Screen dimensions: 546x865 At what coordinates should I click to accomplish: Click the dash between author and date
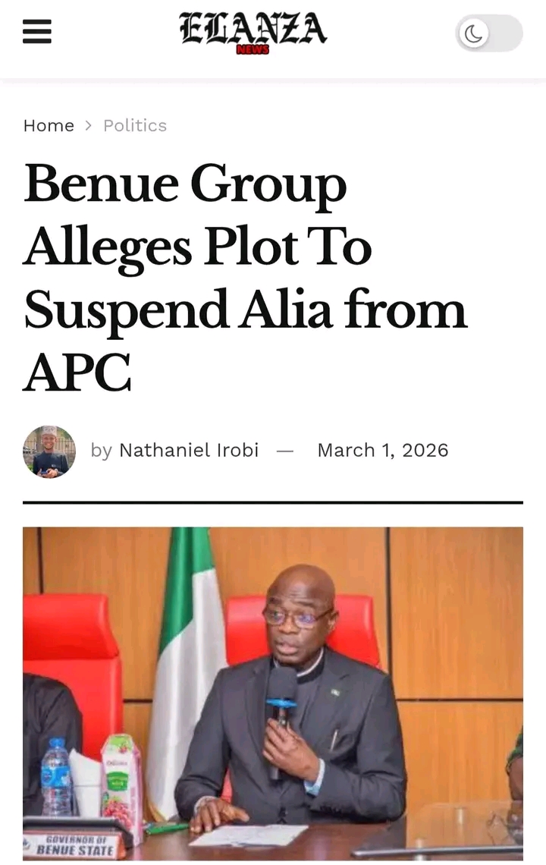point(285,450)
